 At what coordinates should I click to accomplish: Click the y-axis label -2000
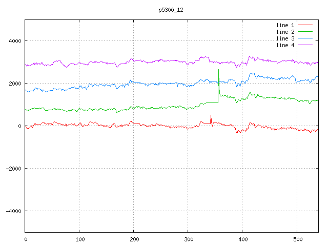14,169
